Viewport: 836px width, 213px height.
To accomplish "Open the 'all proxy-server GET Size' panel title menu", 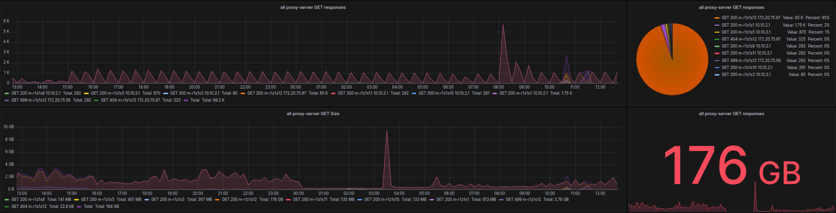I will click(313, 114).
